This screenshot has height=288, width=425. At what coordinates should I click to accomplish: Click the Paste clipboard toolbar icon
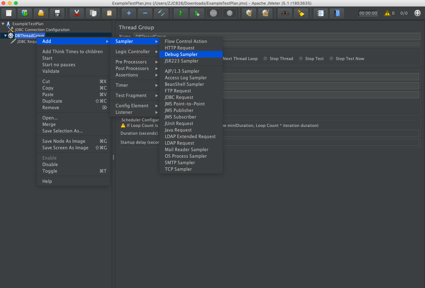(x=109, y=13)
